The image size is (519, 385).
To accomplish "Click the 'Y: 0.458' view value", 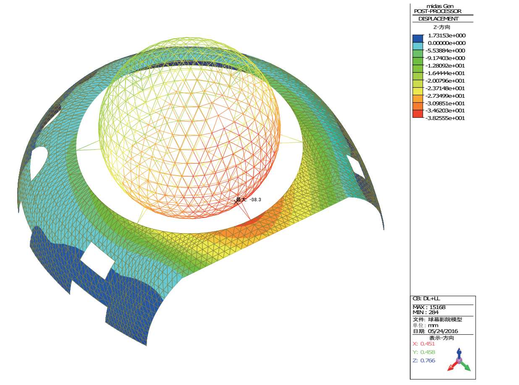I will [x=424, y=352].
